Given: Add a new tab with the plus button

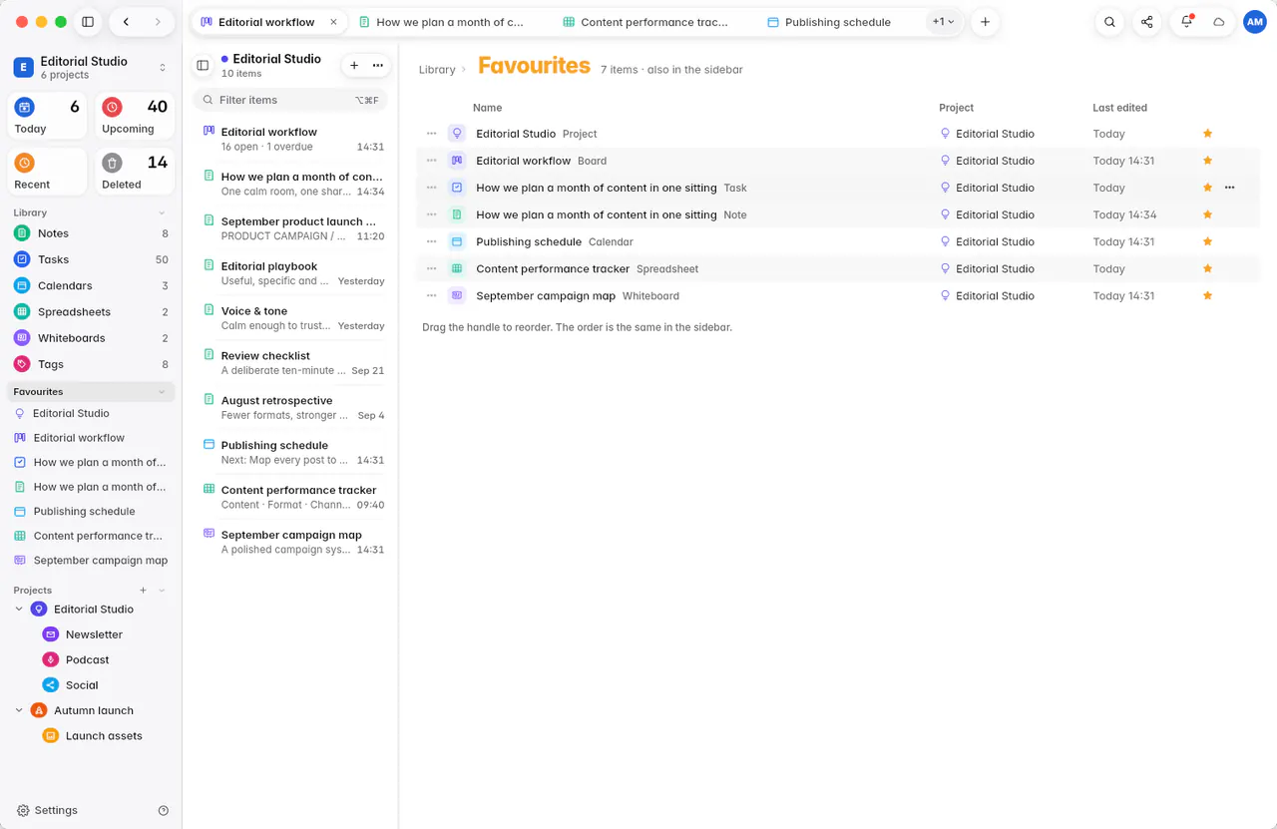Looking at the screenshot, I should [985, 22].
